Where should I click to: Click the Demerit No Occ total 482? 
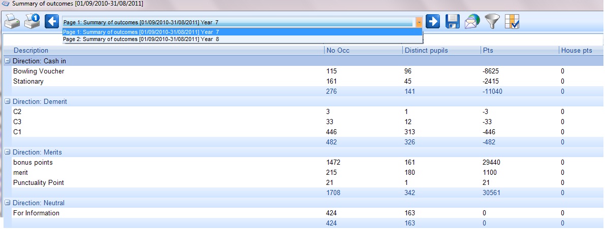[x=331, y=142]
